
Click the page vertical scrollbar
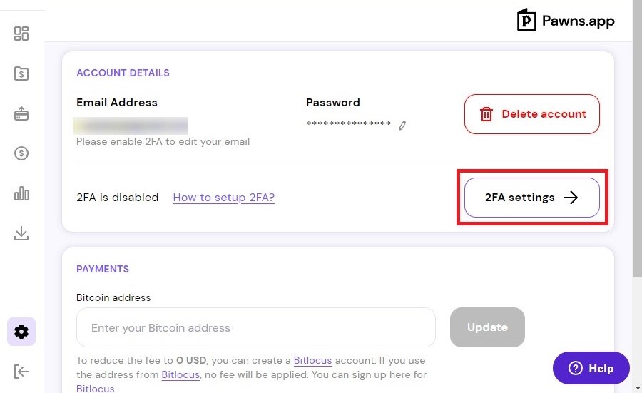[x=638, y=138]
